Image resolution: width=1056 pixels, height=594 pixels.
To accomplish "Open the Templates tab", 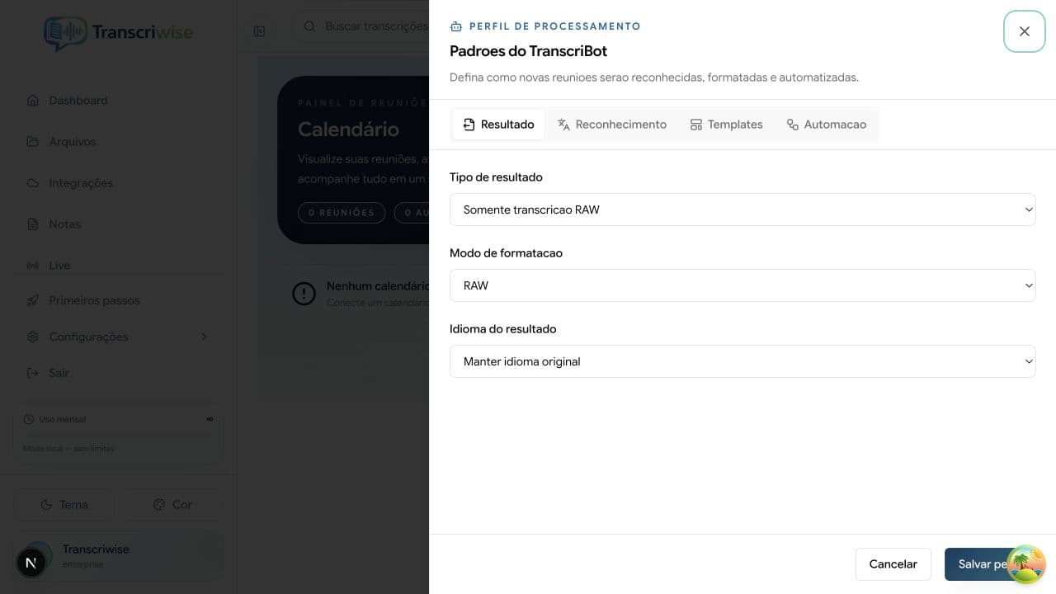I will [726, 125].
